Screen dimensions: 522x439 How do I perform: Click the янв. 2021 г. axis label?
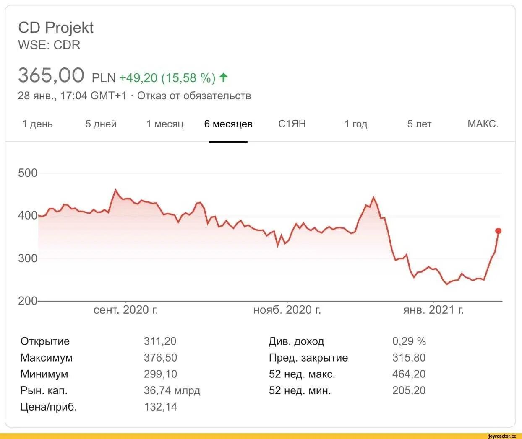(x=433, y=310)
